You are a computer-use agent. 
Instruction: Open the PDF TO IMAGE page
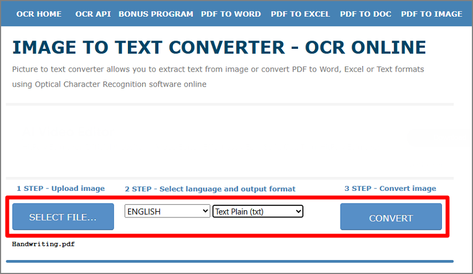pyautogui.click(x=431, y=14)
